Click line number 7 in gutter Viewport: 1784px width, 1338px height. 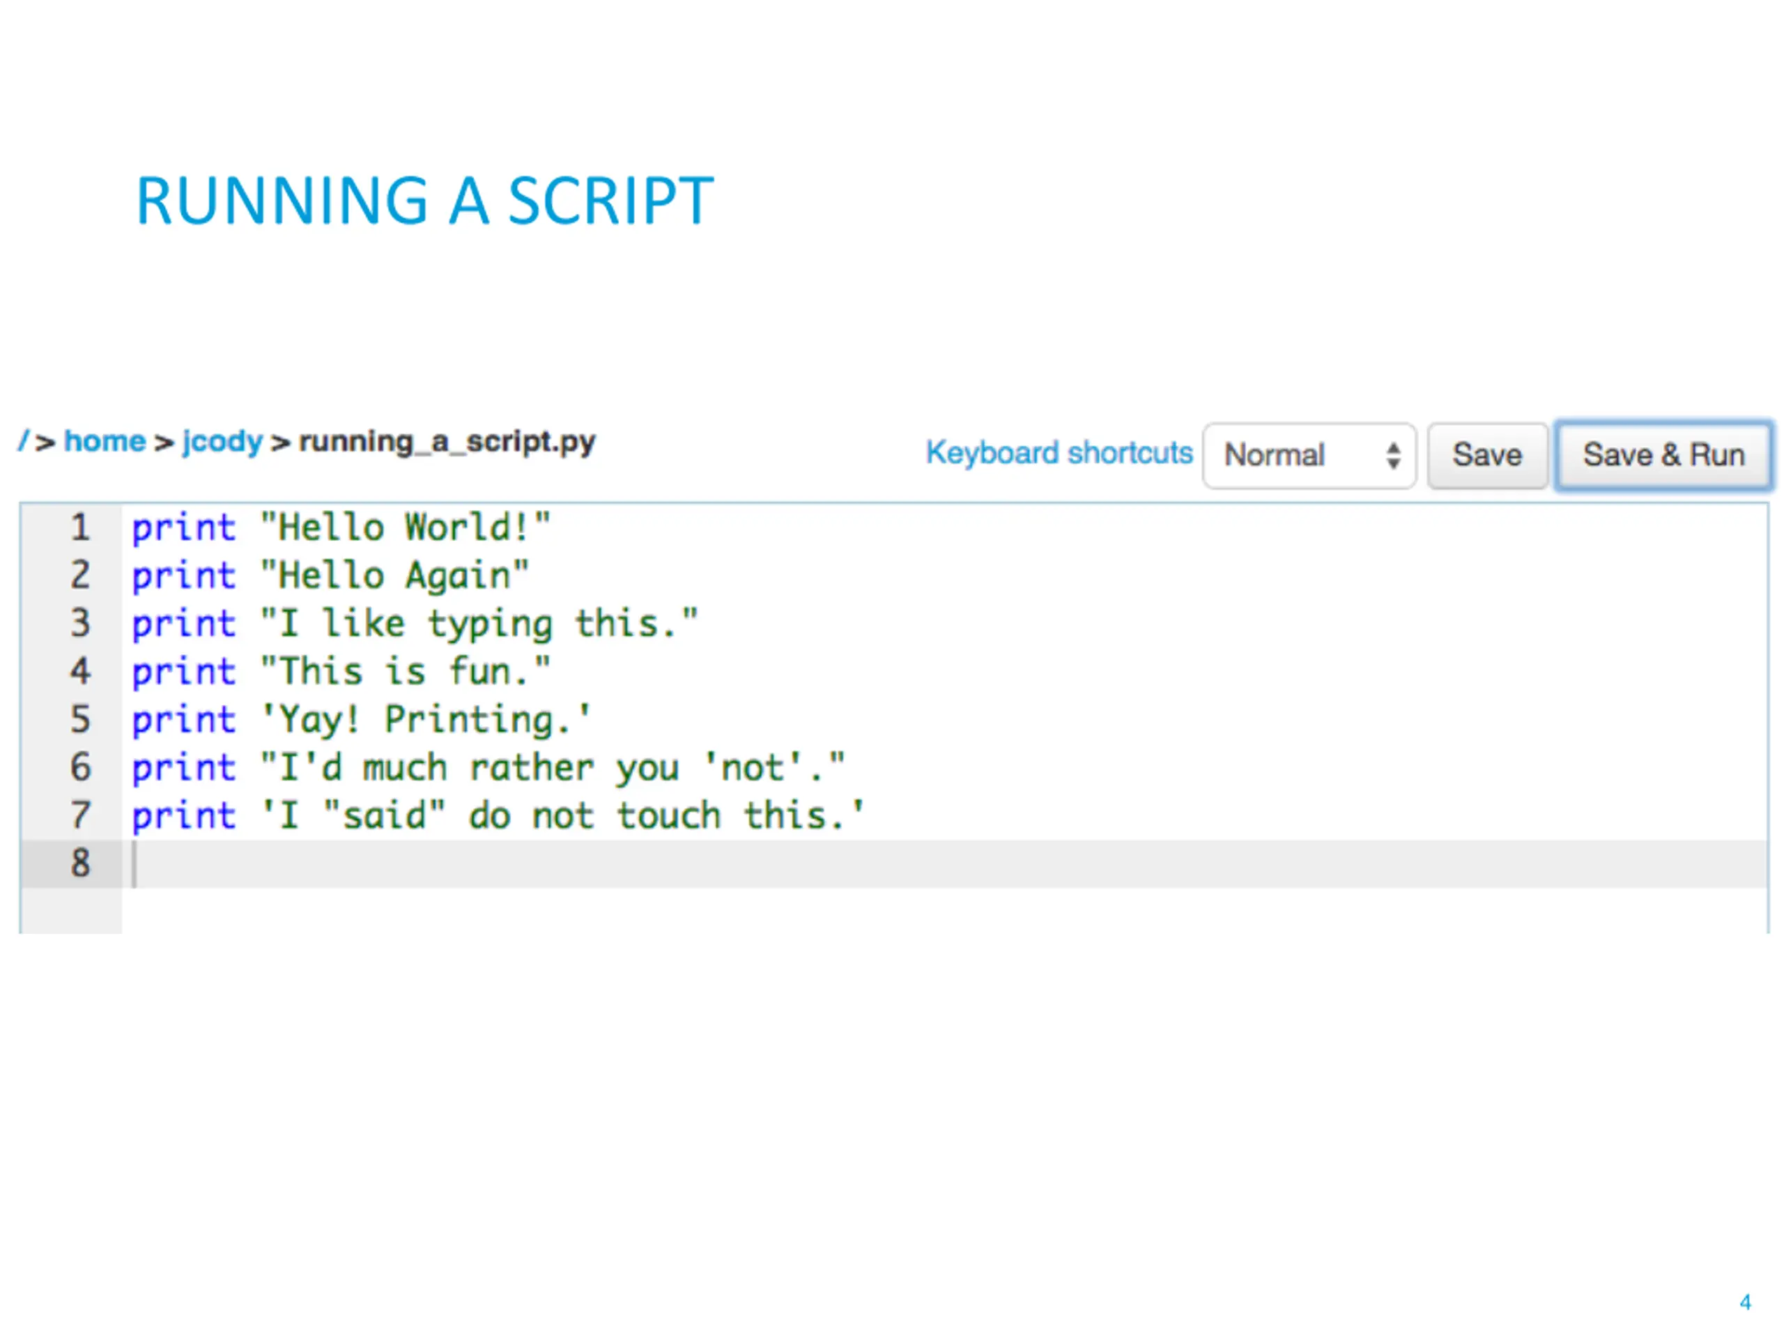click(80, 815)
